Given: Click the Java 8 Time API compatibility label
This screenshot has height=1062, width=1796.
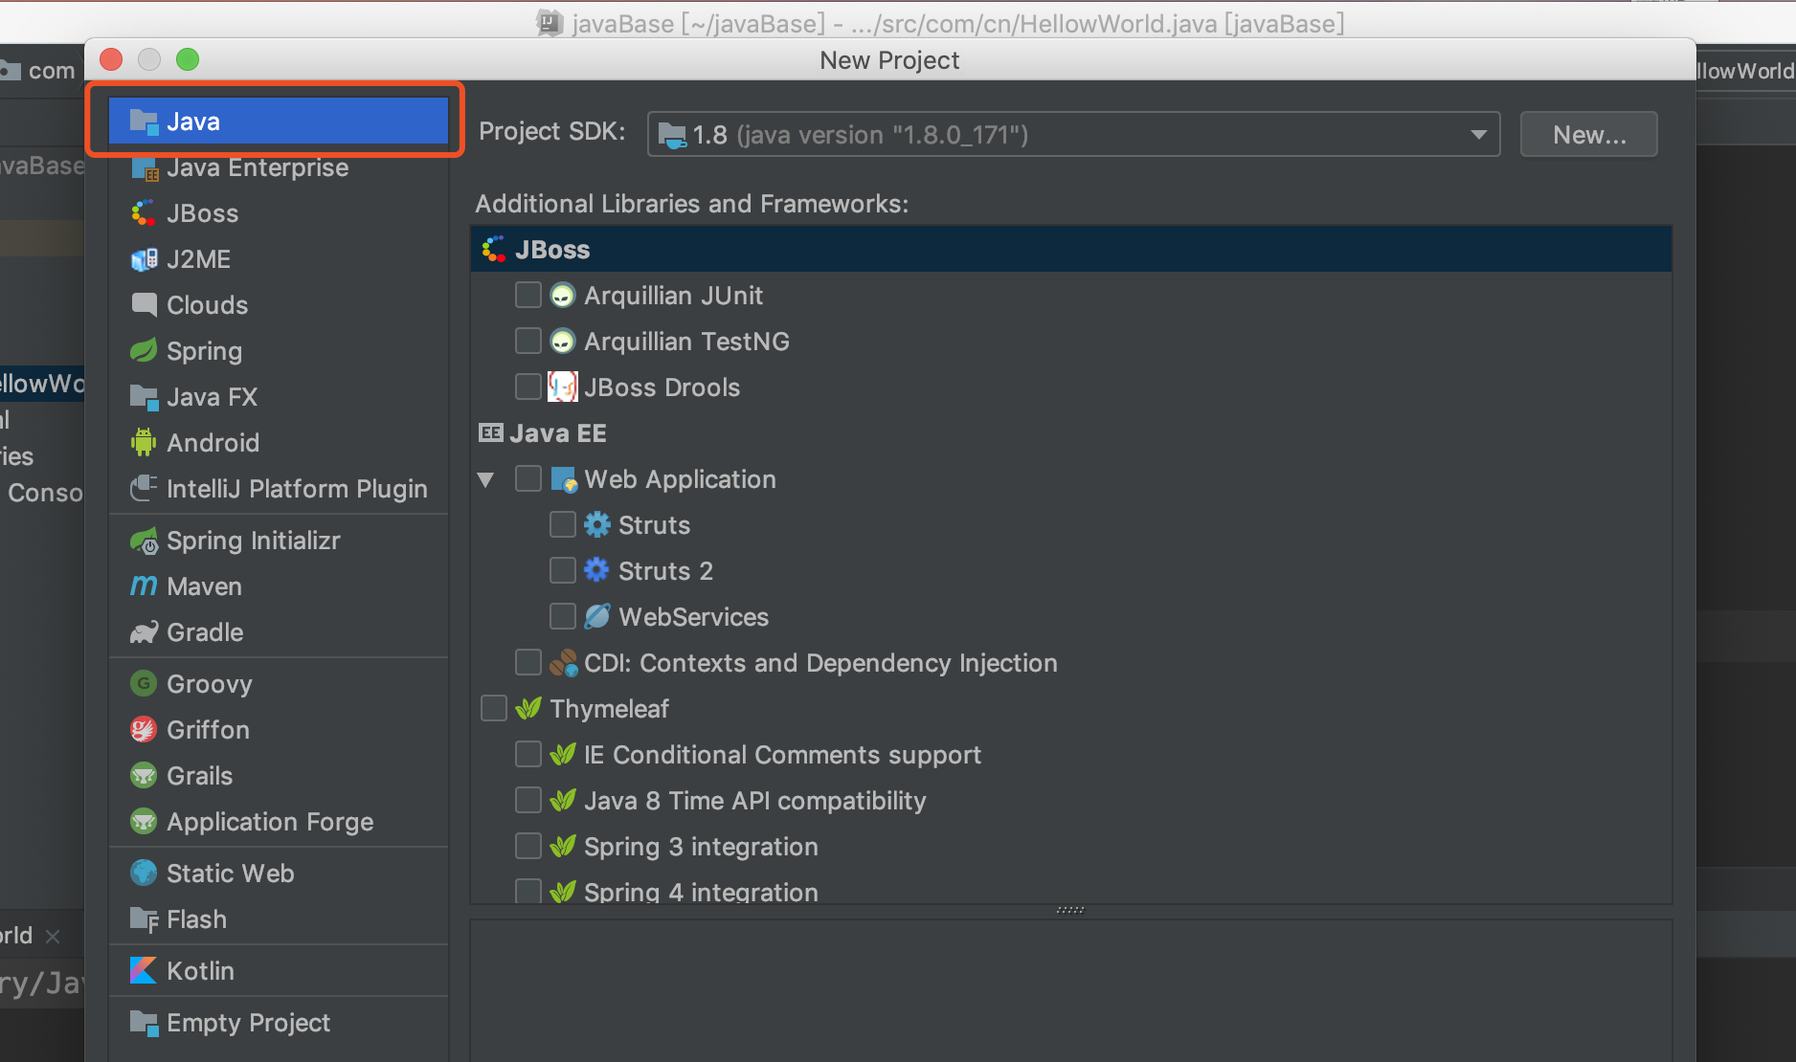Looking at the screenshot, I should pos(755,801).
